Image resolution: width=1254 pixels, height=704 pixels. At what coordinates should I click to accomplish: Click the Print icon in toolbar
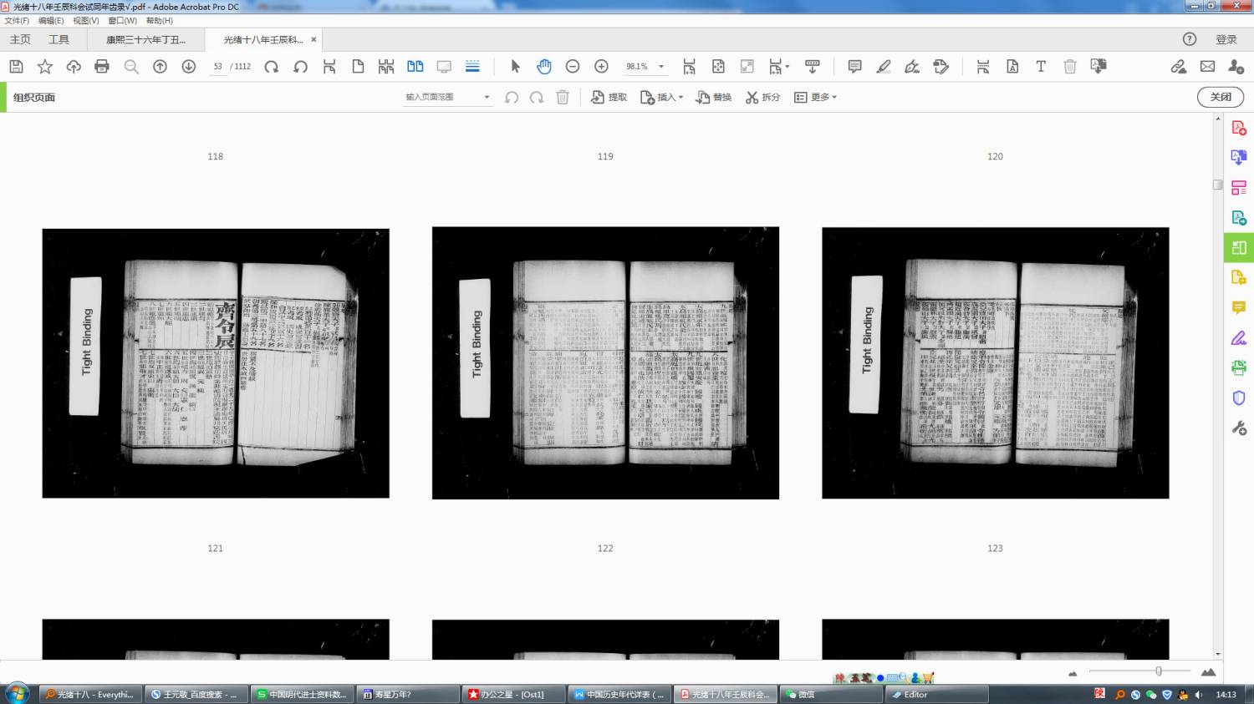pos(102,67)
